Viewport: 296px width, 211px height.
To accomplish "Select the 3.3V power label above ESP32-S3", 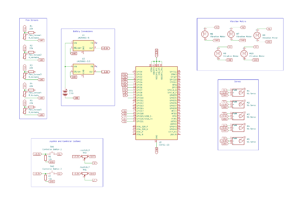I will (x=156, y=52).
